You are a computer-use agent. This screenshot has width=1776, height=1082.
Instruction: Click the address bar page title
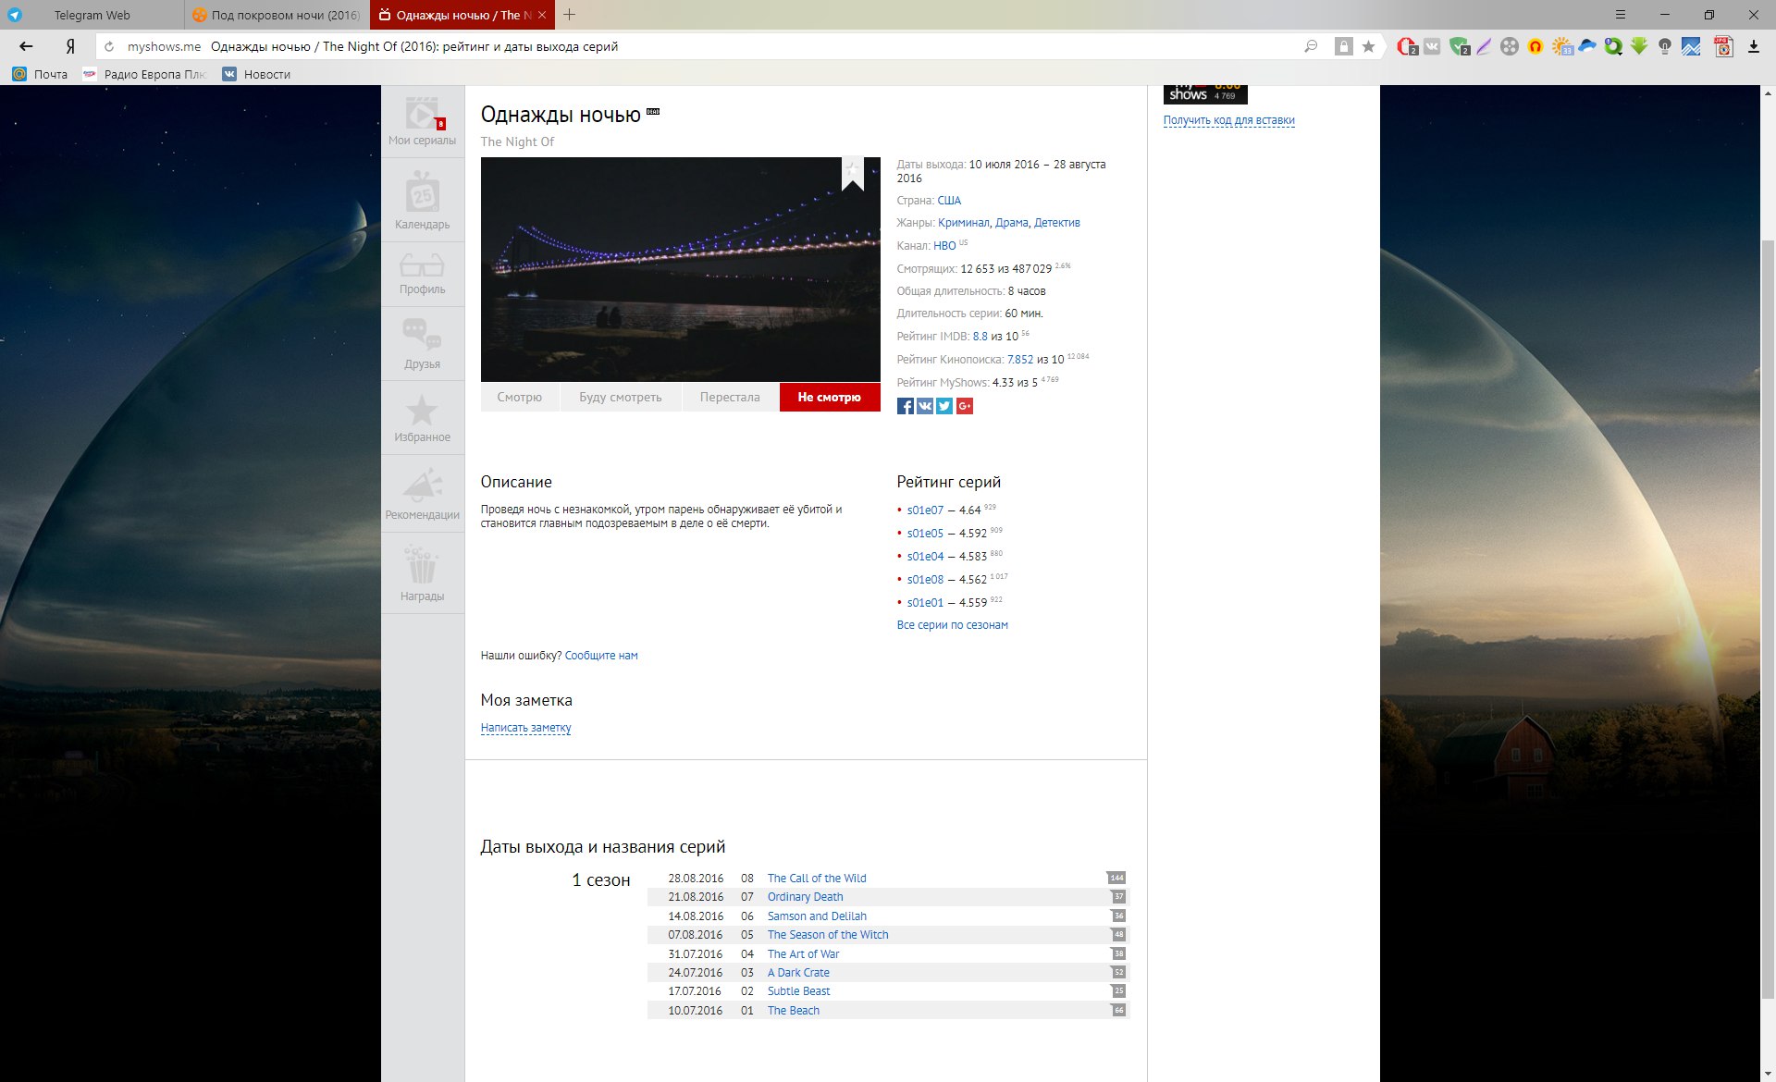(414, 46)
